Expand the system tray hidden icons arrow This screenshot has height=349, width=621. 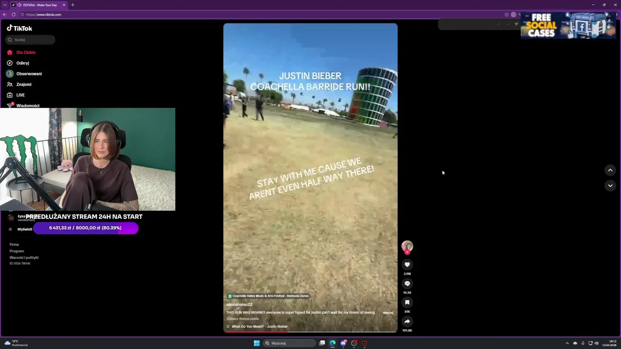(x=567, y=343)
